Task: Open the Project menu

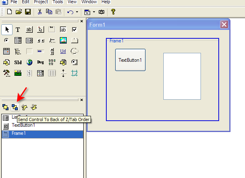Action: click(41, 2)
